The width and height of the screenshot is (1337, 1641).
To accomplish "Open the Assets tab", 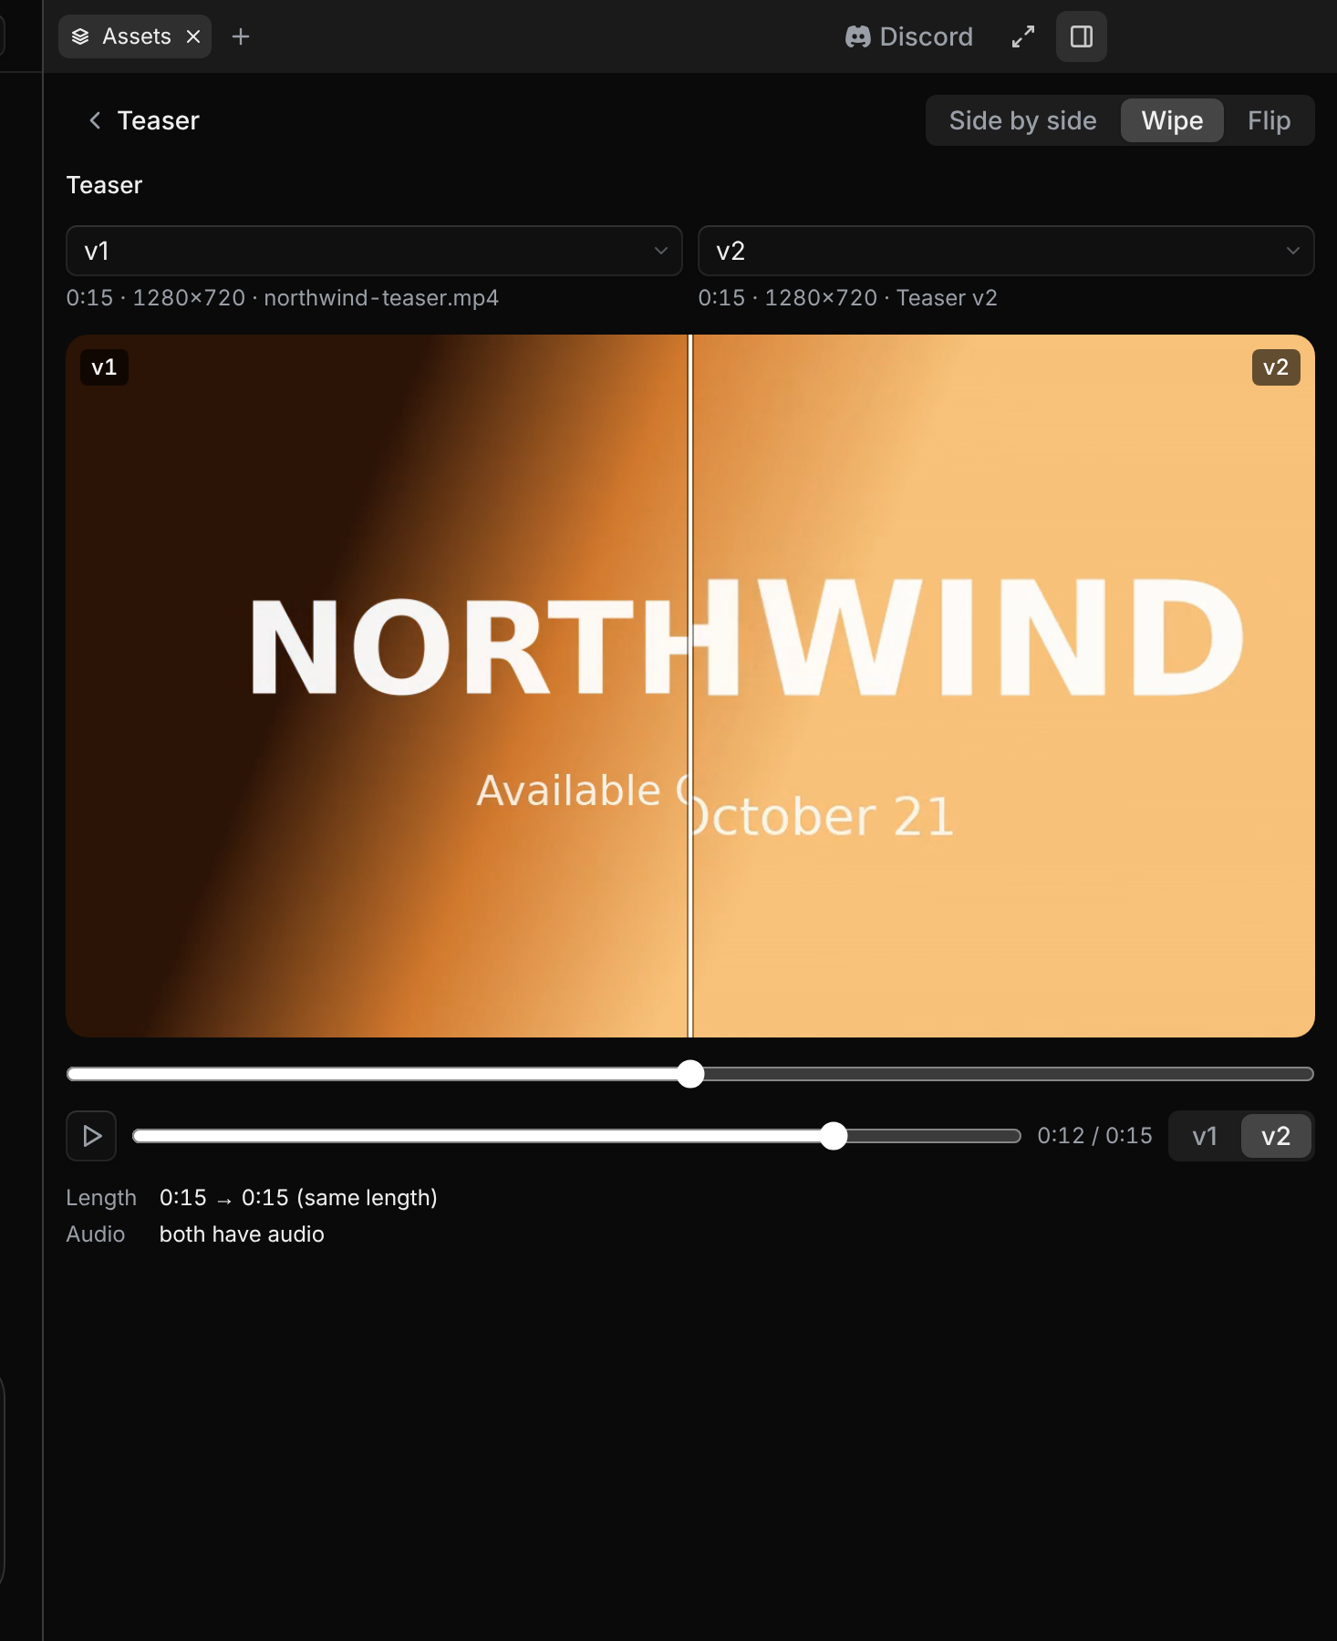I will click(135, 36).
